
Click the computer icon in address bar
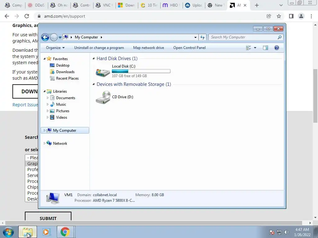[66, 37]
